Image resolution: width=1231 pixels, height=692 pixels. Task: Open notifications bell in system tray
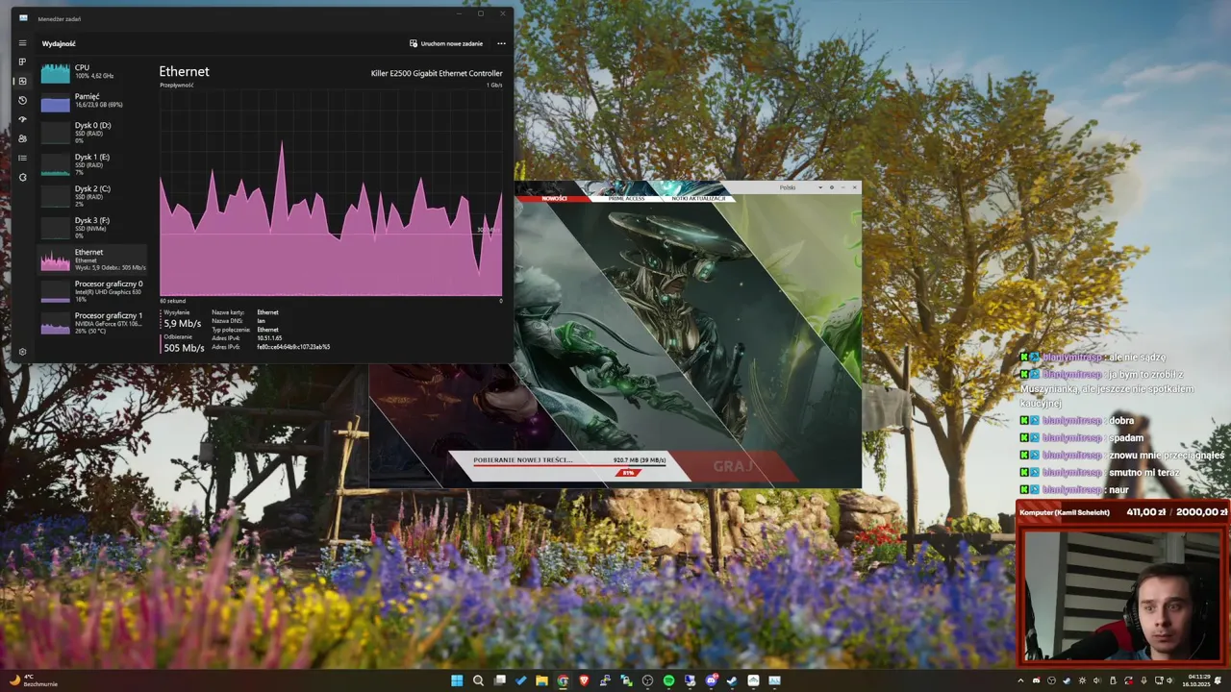point(1218,680)
